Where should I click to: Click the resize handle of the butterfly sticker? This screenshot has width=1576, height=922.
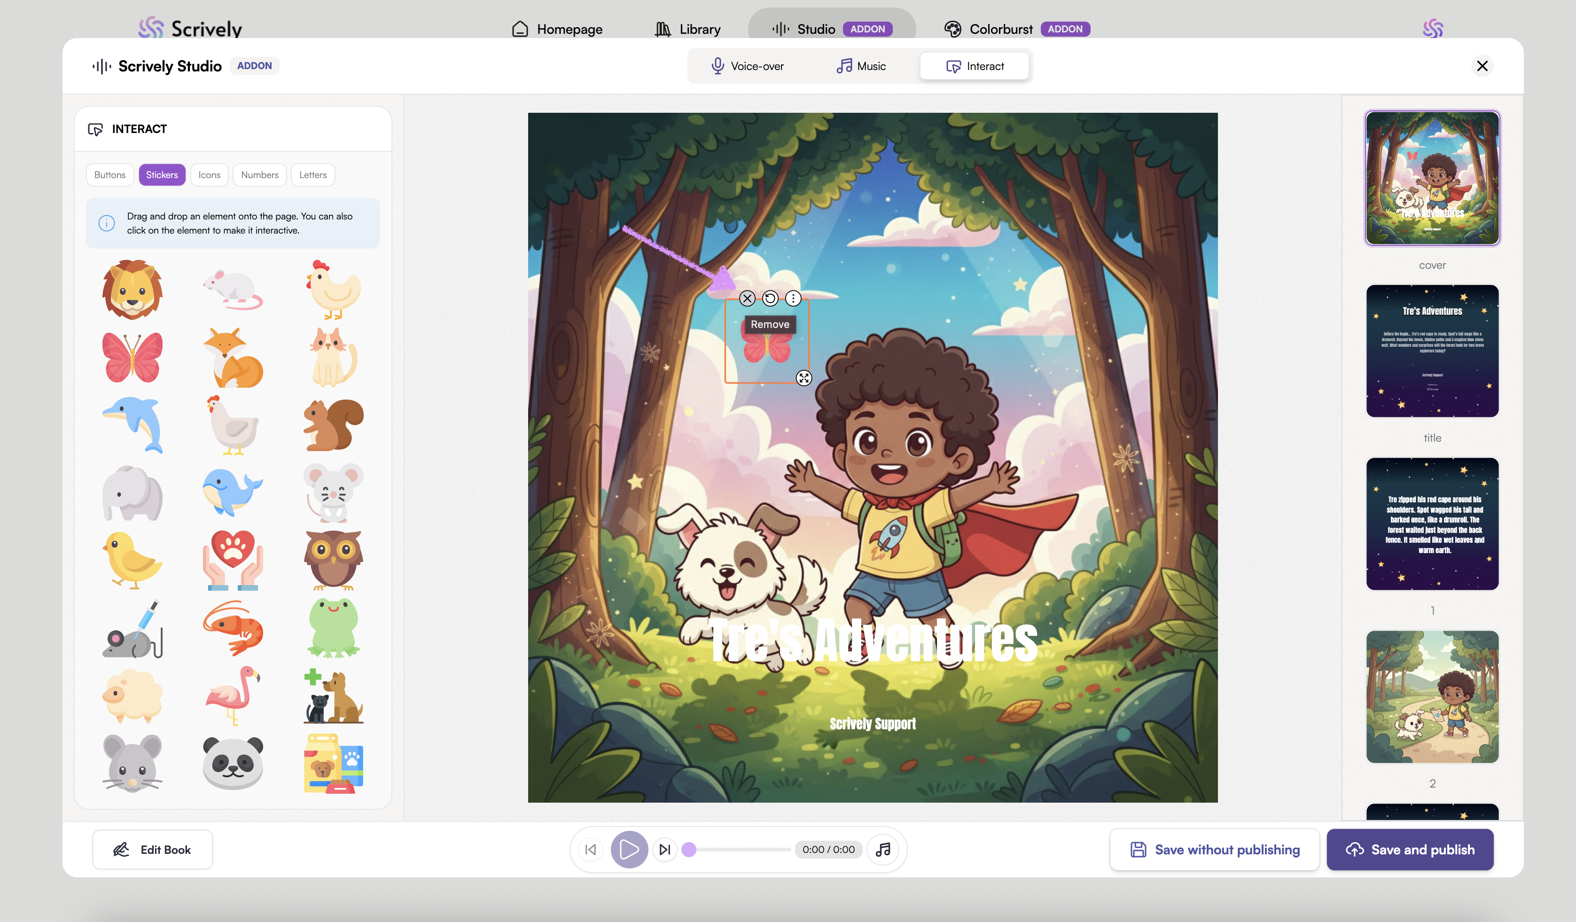pos(804,378)
